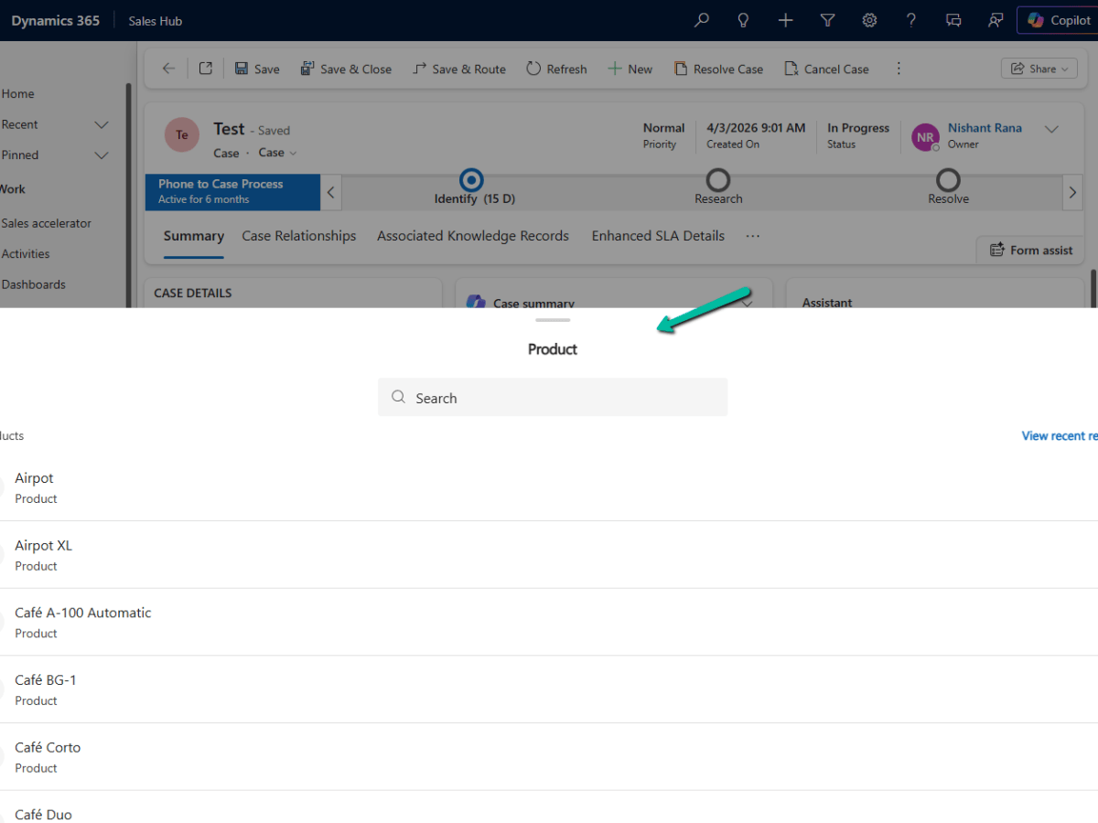Click Save in the command bar

pyautogui.click(x=257, y=69)
